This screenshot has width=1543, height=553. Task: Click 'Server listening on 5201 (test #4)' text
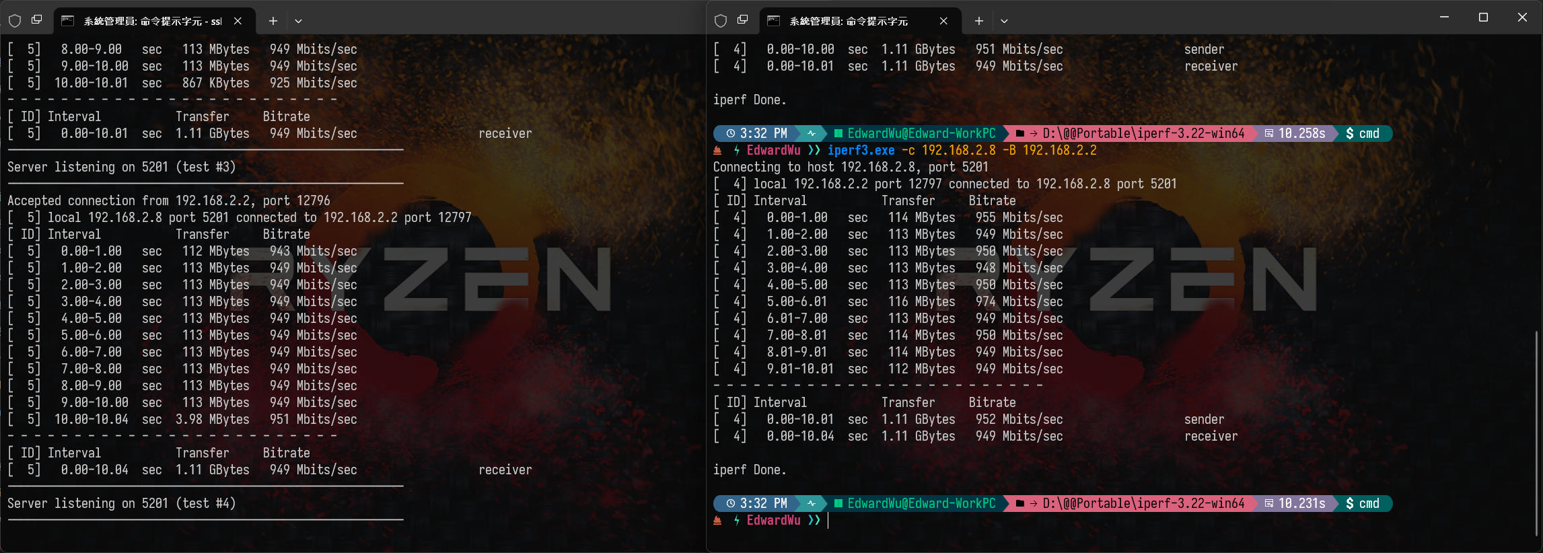pos(122,503)
